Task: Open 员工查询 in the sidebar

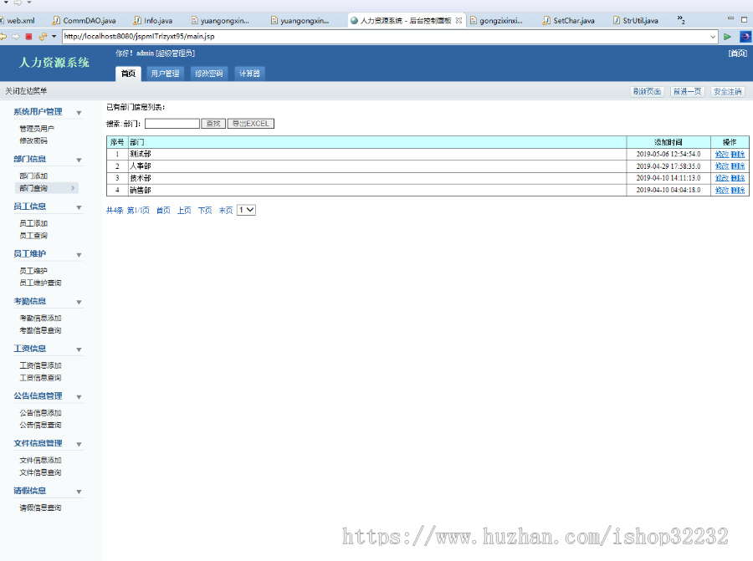Action: point(33,236)
